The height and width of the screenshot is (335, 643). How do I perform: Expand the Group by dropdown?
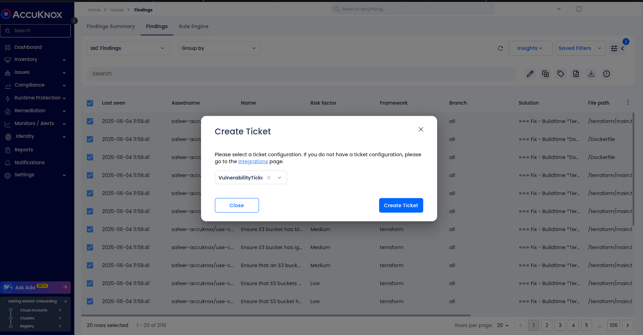219,48
